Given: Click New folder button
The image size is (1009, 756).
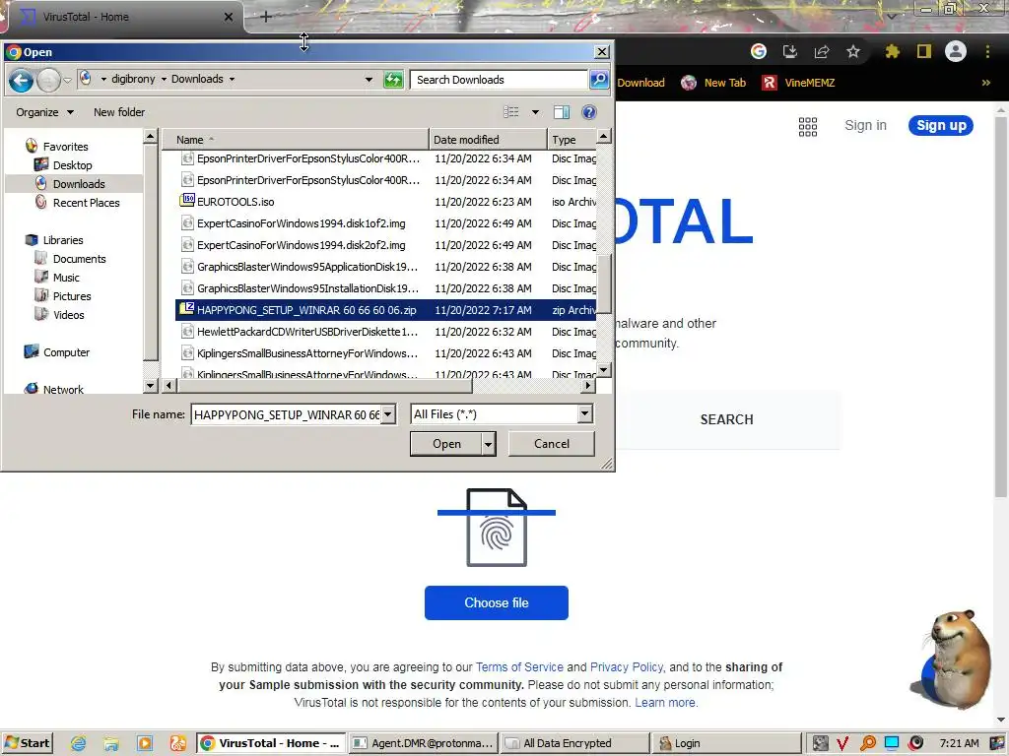Looking at the screenshot, I should click(119, 112).
